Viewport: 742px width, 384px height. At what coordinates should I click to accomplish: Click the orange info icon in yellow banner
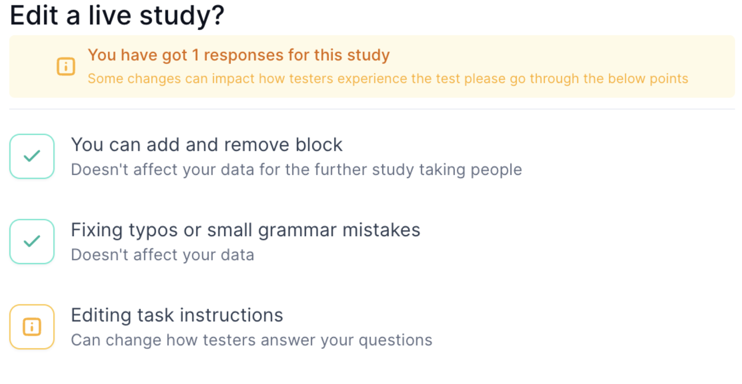66,67
